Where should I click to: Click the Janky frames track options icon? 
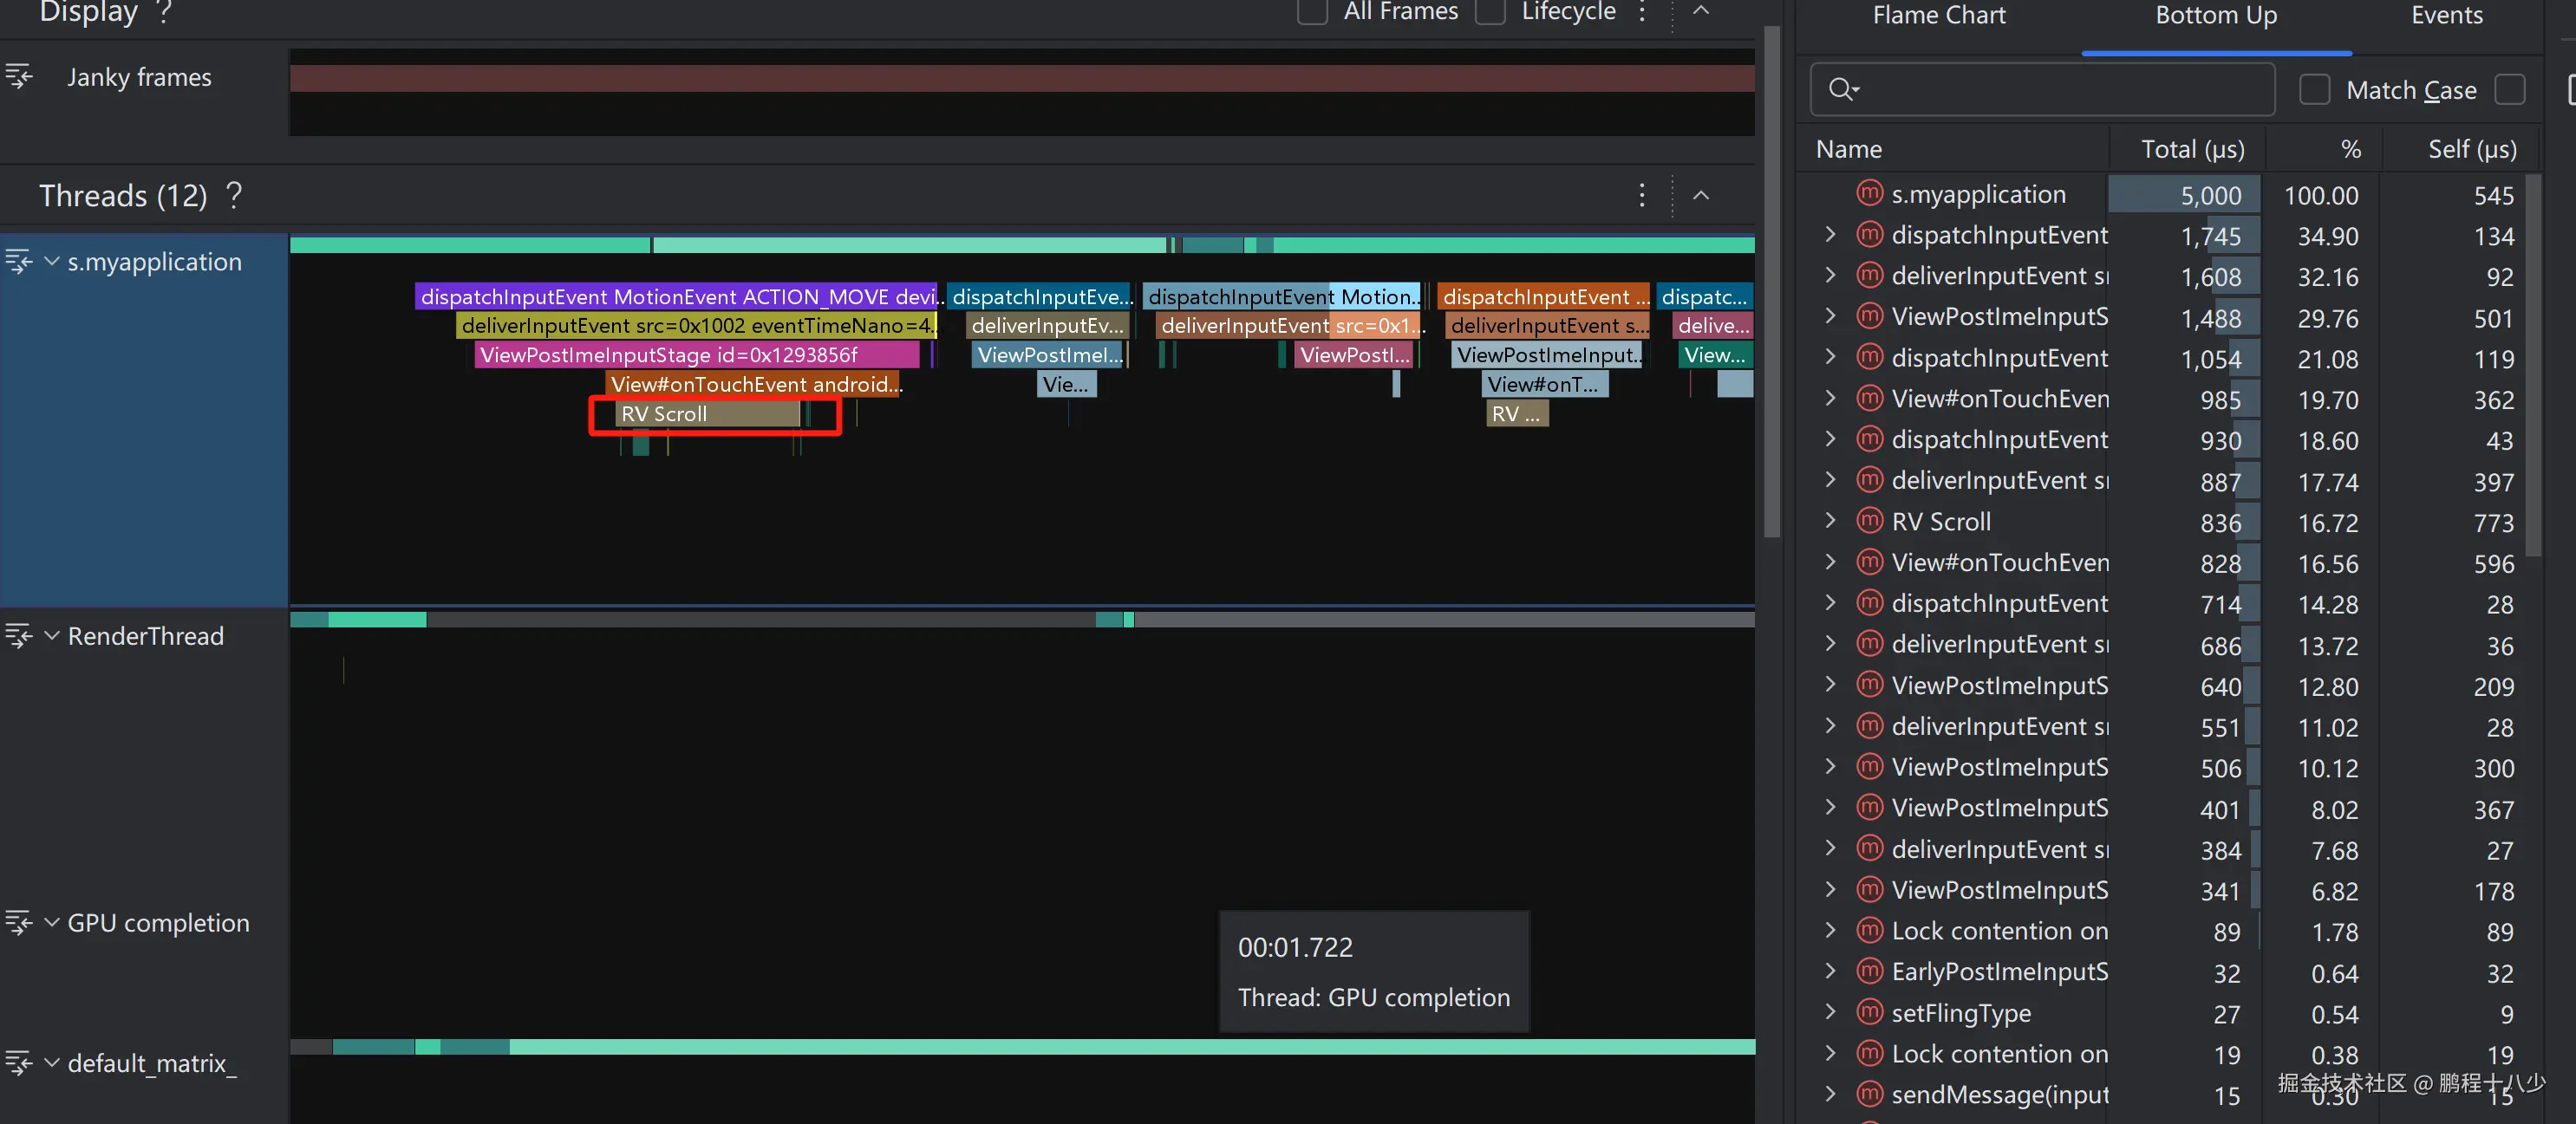tap(18, 76)
